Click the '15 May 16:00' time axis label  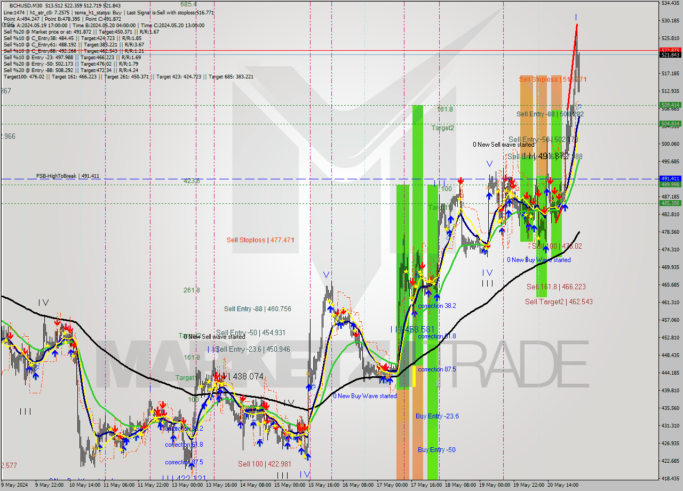click(x=324, y=485)
